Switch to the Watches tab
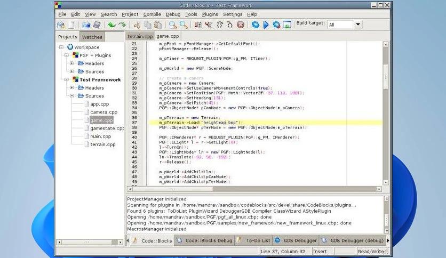The width and height of the screenshot is (446, 258). (x=92, y=37)
